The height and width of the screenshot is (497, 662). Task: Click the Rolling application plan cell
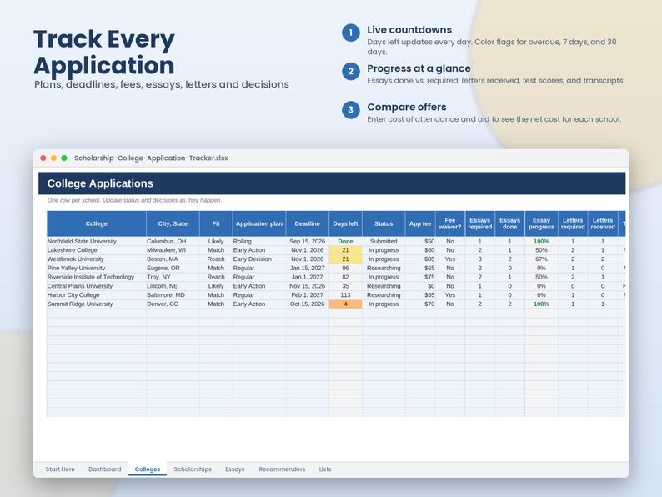(x=259, y=241)
